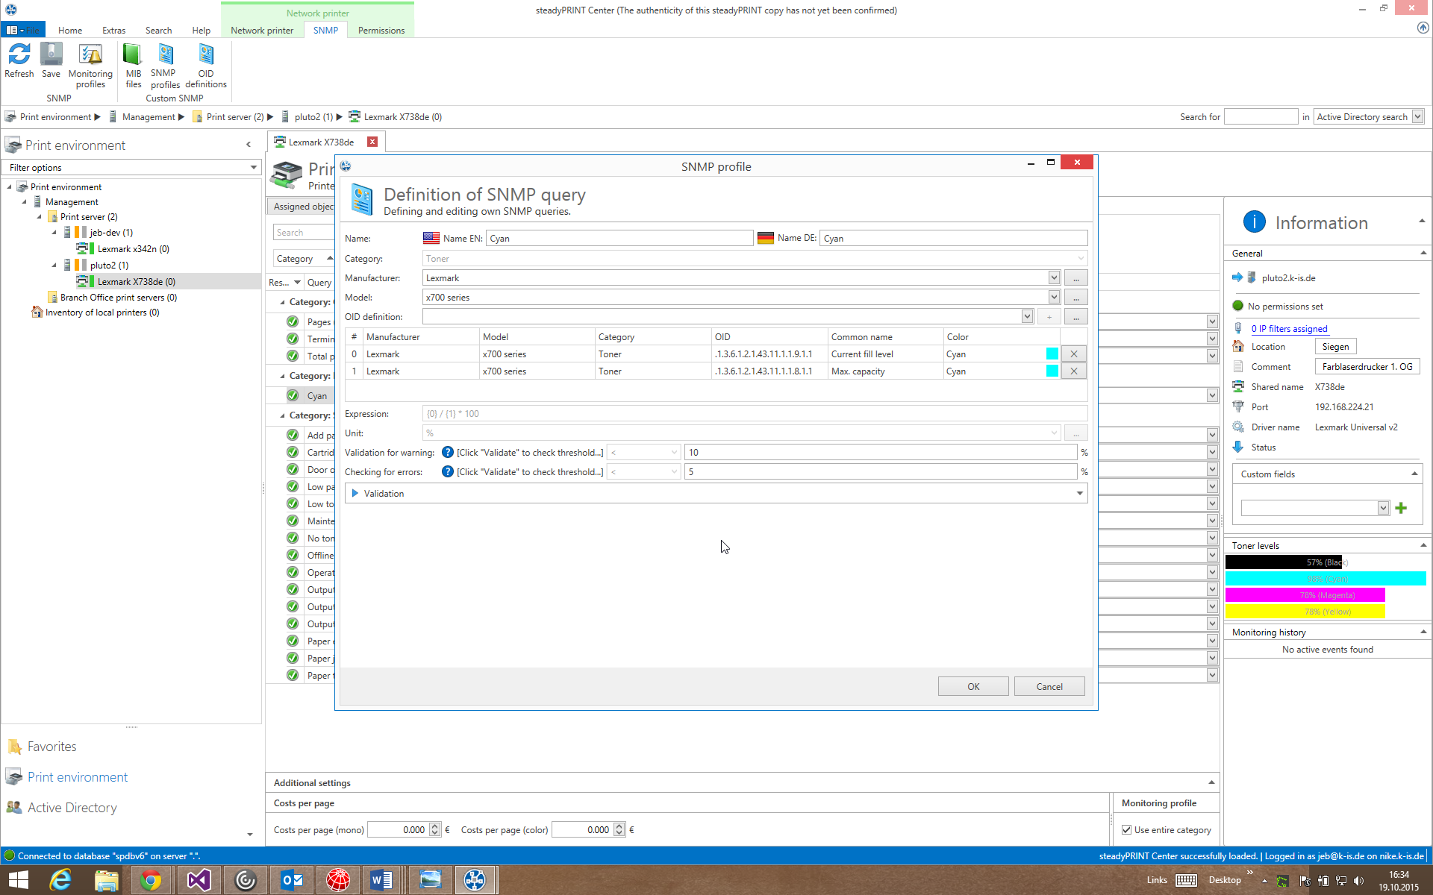1433x895 pixels.
Task: Expand the Validation section
Action: click(355, 493)
